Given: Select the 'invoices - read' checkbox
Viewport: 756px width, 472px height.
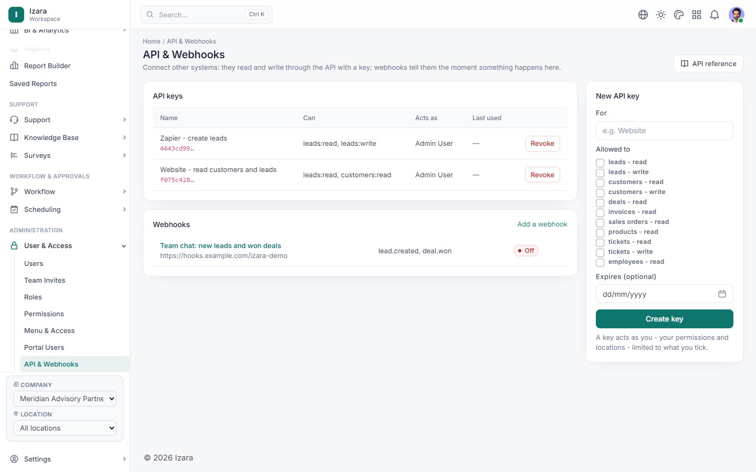Looking at the screenshot, I should coord(600,212).
